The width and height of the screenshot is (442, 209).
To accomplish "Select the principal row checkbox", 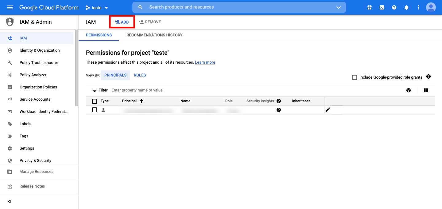I will pyautogui.click(x=95, y=110).
